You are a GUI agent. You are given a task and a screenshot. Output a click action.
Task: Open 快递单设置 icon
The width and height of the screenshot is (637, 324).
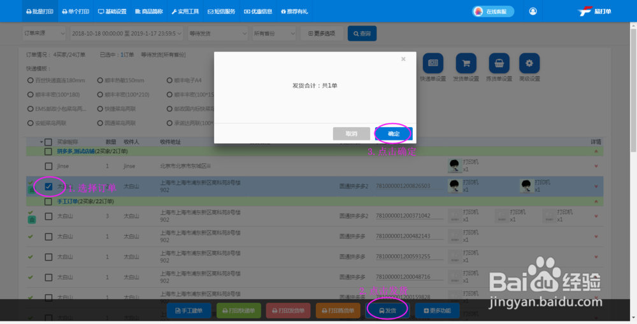(433, 63)
